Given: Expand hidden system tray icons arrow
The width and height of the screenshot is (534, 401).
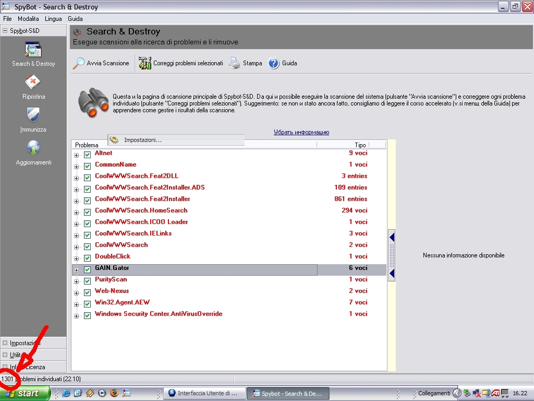Looking at the screenshot, I should 457,393.
